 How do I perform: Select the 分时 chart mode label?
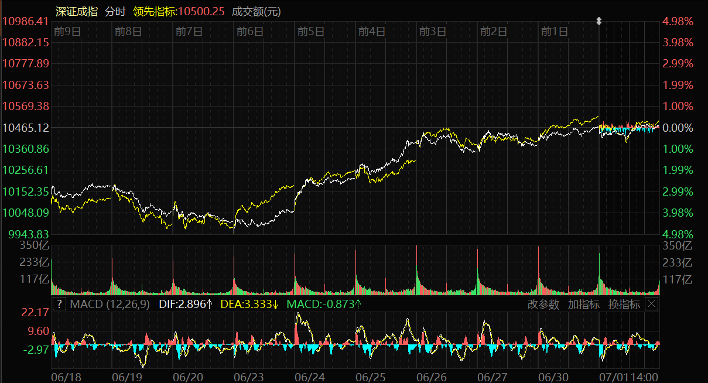pos(115,11)
